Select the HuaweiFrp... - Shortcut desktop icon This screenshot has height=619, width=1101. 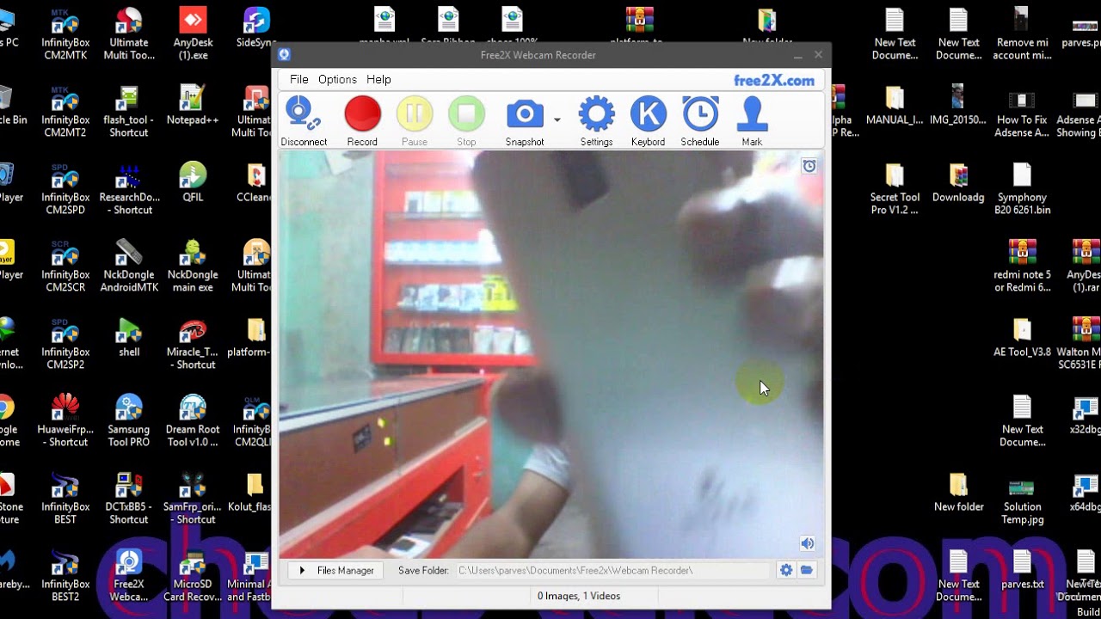(65, 421)
